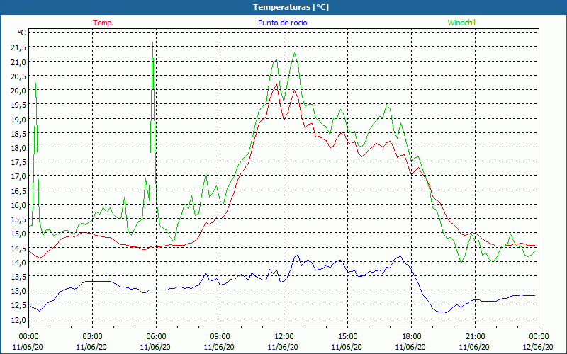Click the 03:00 time axis label

(x=93, y=337)
